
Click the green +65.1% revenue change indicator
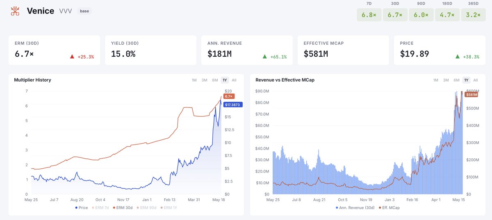pyautogui.click(x=275, y=57)
